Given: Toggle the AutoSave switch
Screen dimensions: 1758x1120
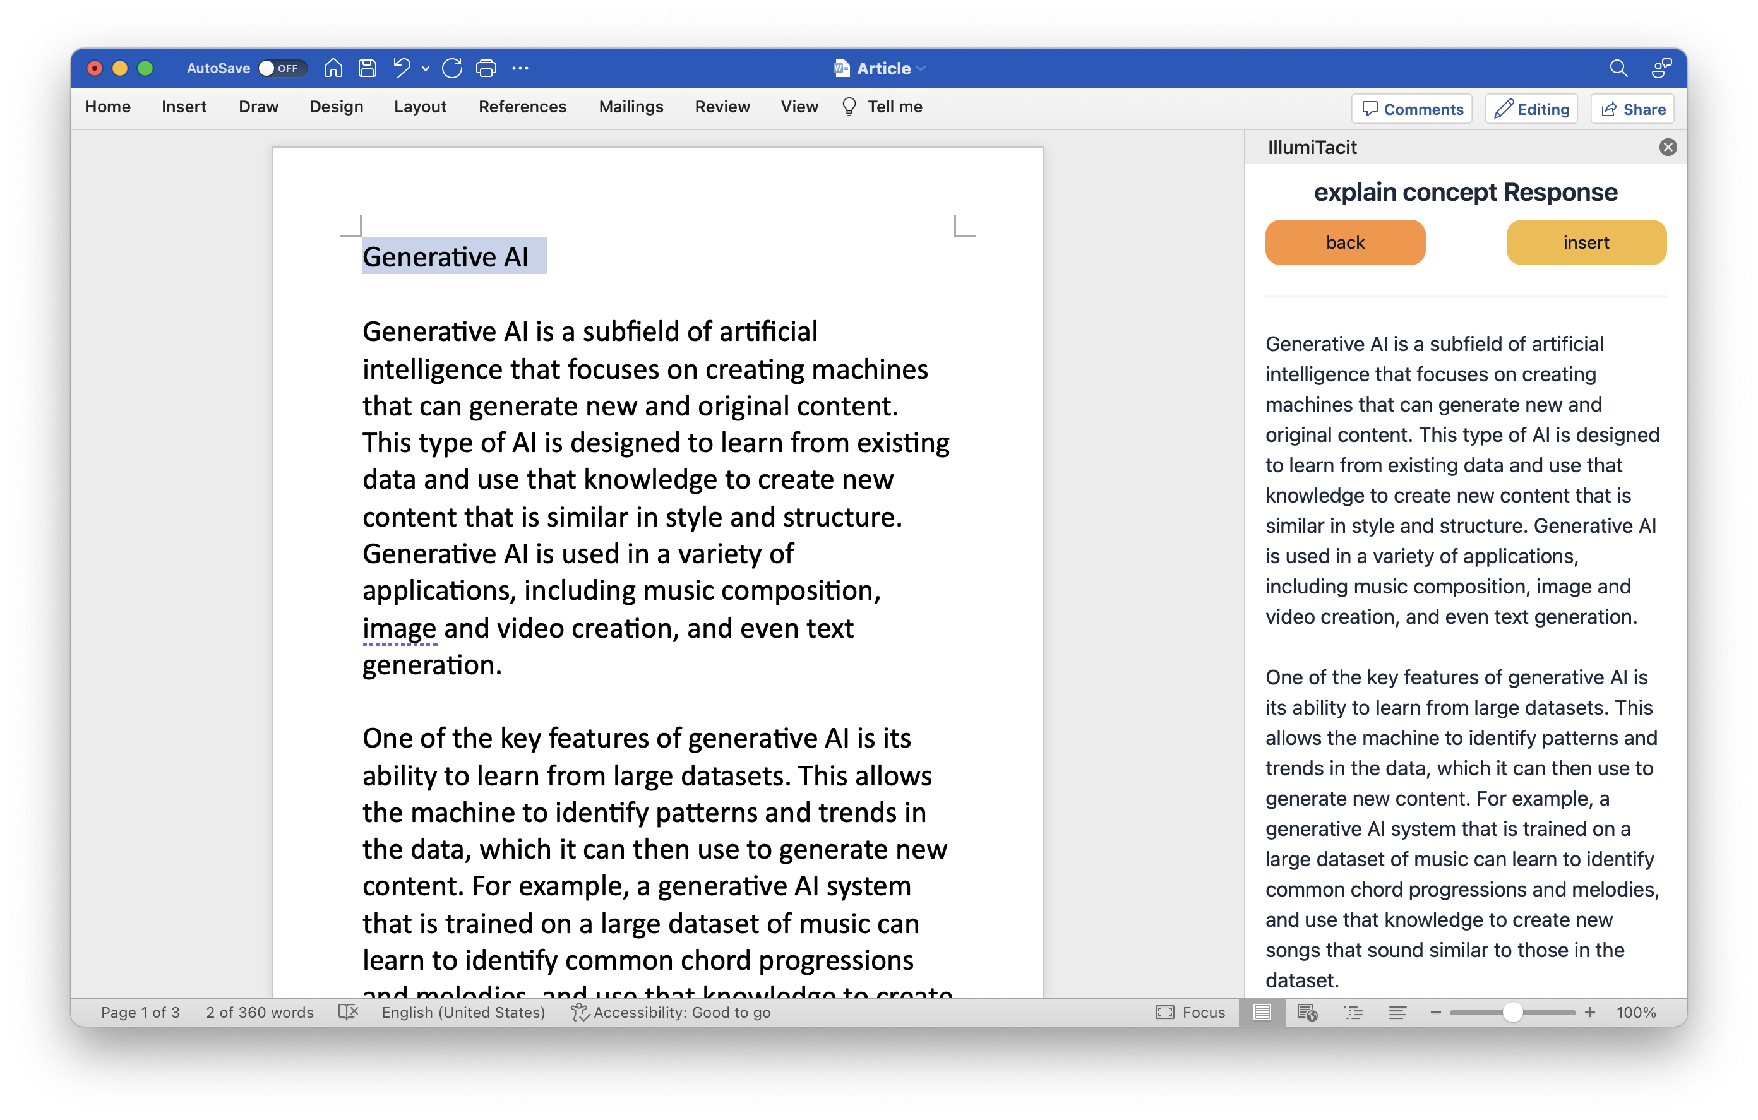Looking at the screenshot, I should point(281,68).
